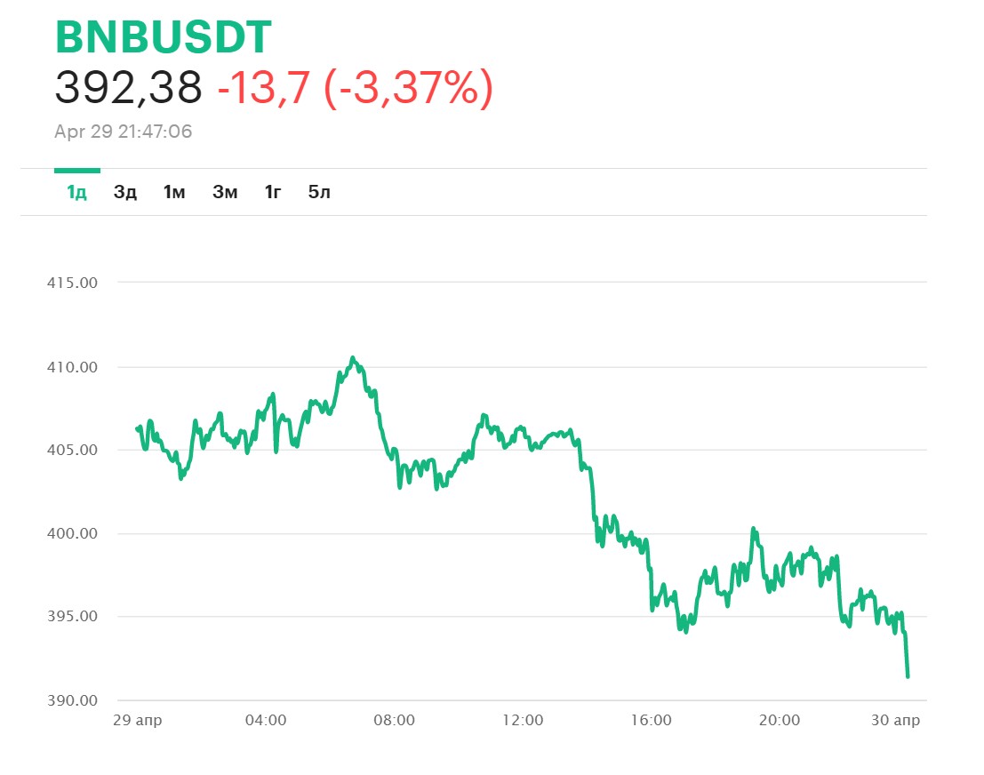Click the 405.00 price axis label
The image size is (984, 775).
point(72,451)
